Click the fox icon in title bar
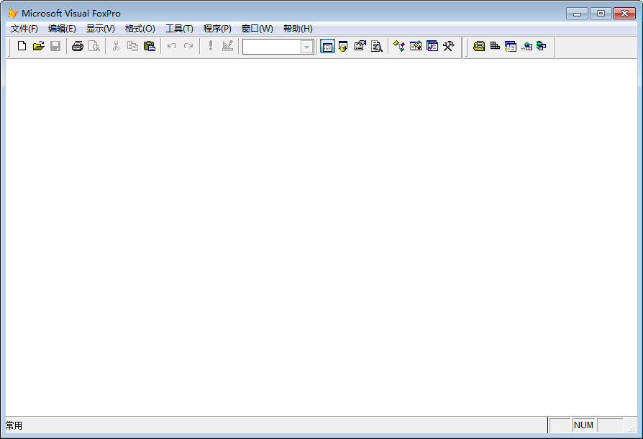This screenshot has height=439, width=643. (12, 13)
